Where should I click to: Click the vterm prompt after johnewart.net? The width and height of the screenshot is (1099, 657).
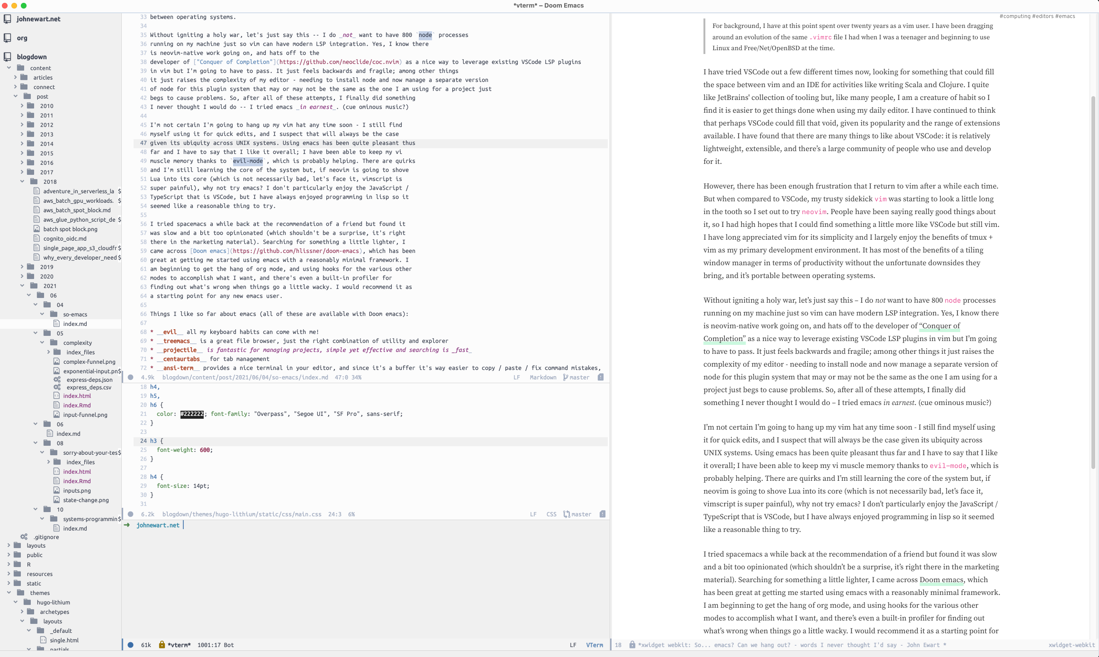click(x=183, y=525)
